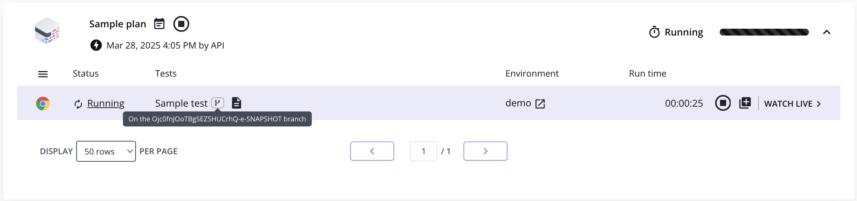The image size is (857, 201).
Task: Collapse the plan with the up chevron
Action: click(826, 32)
